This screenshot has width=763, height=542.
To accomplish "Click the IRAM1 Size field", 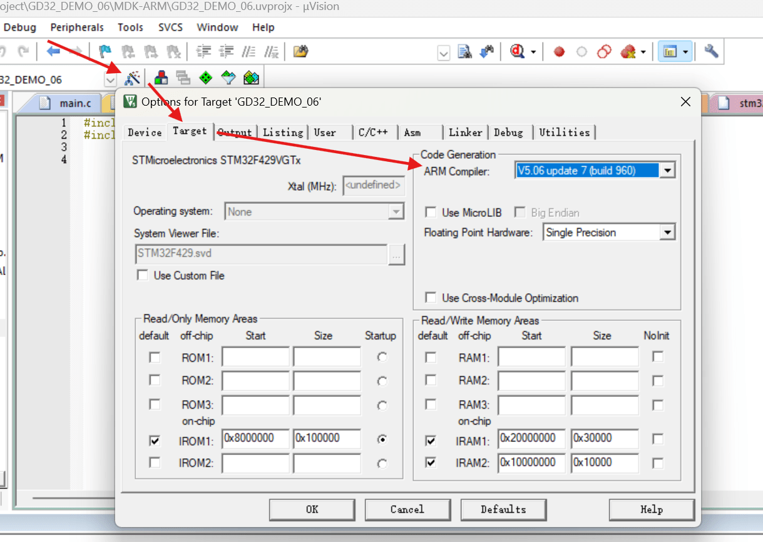I will pos(605,438).
